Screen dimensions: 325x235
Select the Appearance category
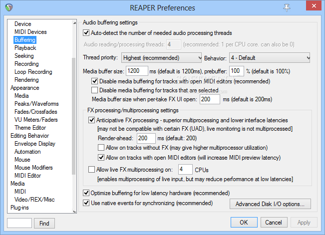click(25, 88)
